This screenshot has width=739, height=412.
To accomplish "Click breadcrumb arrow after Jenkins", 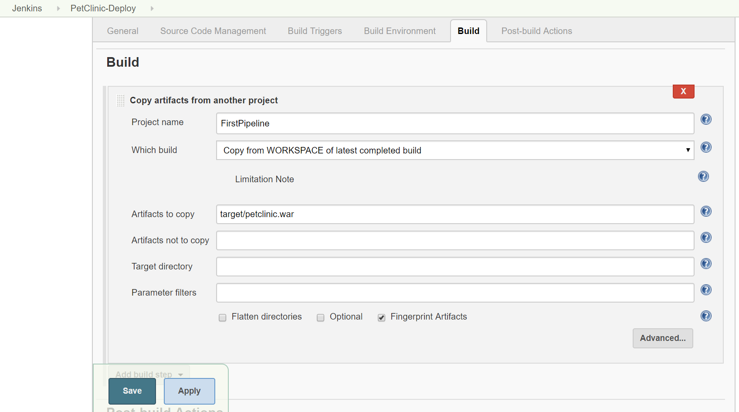I will pyautogui.click(x=58, y=8).
